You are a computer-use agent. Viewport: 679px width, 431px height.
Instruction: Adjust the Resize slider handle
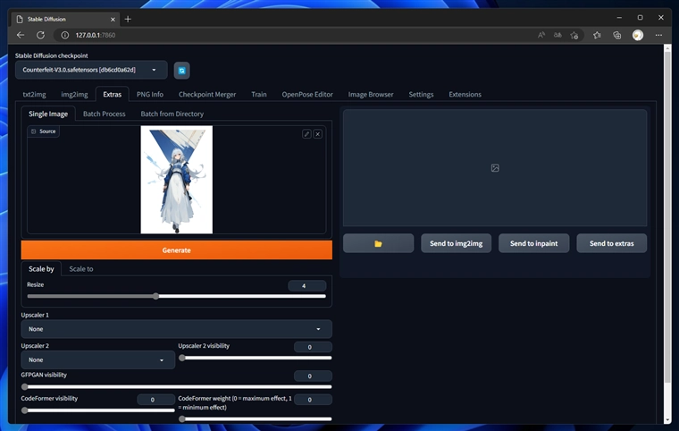155,296
